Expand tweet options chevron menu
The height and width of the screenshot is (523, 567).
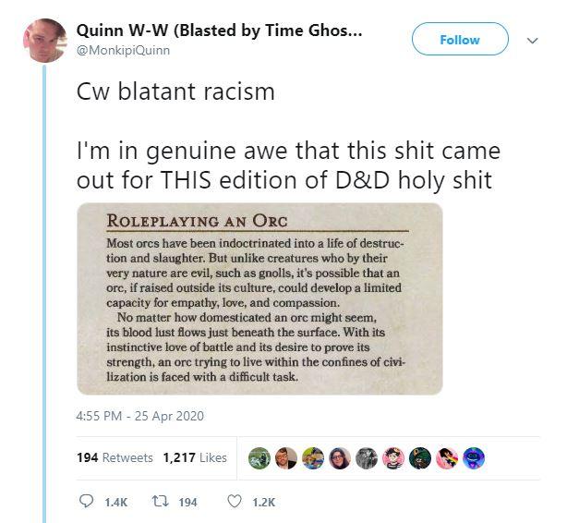point(532,40)
